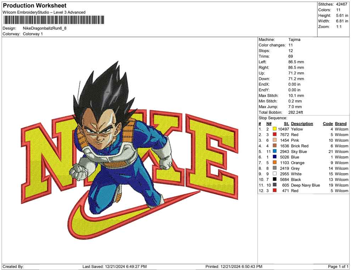Click the 'St.' column header
Viewport: 351px width, 270px height.
click(286, 123)
